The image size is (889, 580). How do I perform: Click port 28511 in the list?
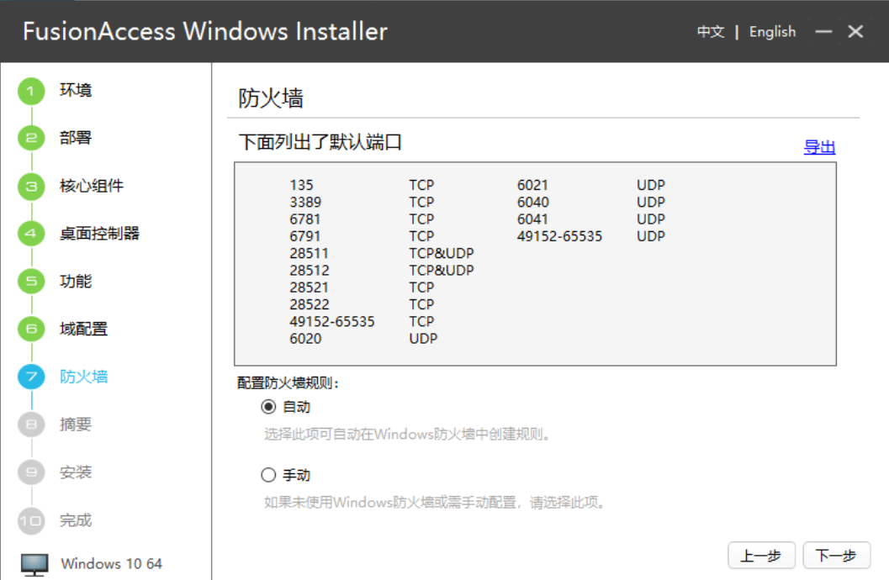pyautogui.click(x=309, y=253)
